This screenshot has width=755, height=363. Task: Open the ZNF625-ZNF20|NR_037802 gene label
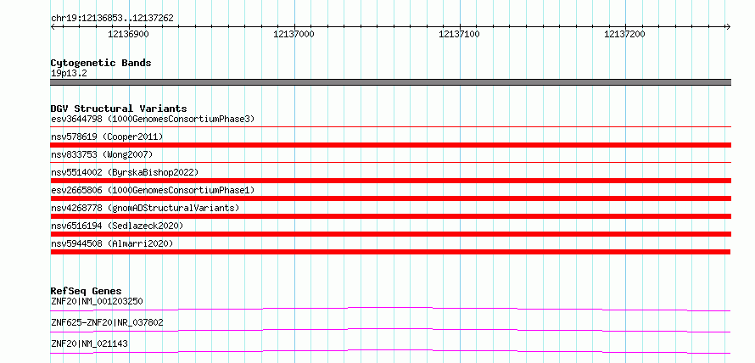coord(107,322)
